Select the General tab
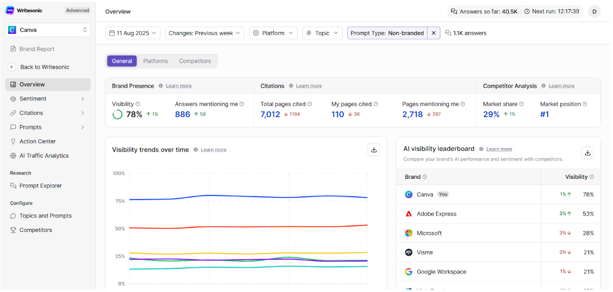The height and width of the screenshot is (292, 613). (122, 61)
